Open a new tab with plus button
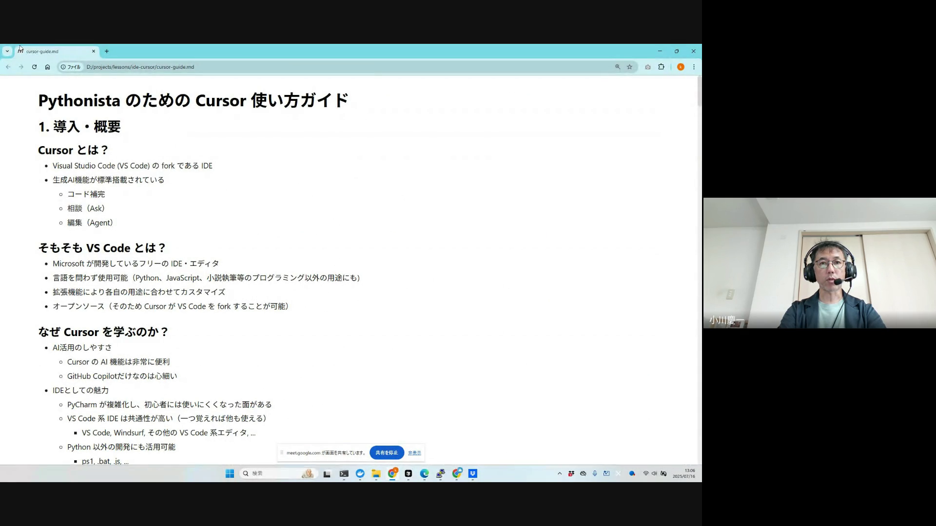 pyautogui.click(x=107, y=51)
